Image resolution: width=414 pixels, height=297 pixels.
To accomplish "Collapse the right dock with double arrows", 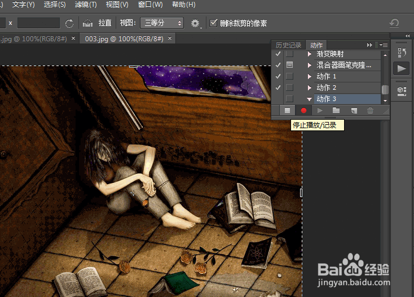I will tap(408, 36).
